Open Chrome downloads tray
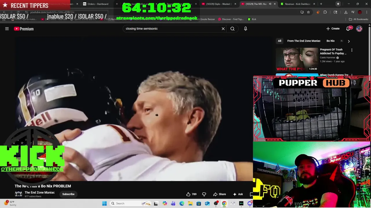This screenshot has width=371, height=208. [x=346, y=12]
